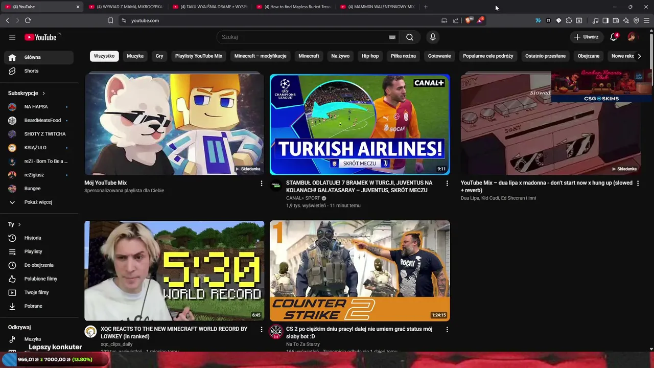Click the share page icon in address bar
This screenshot has width=654, height=368.
pos(456,20)
